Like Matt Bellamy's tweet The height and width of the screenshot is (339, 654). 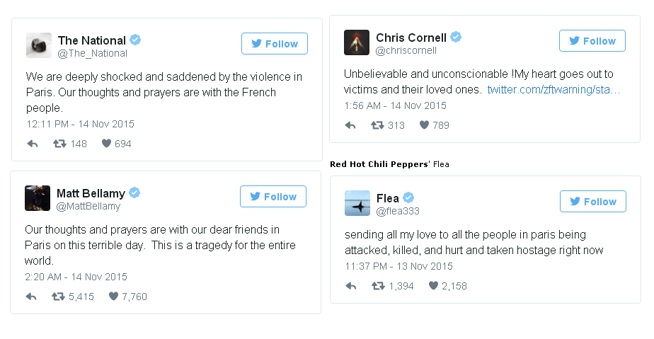click(x=113, y=297)
